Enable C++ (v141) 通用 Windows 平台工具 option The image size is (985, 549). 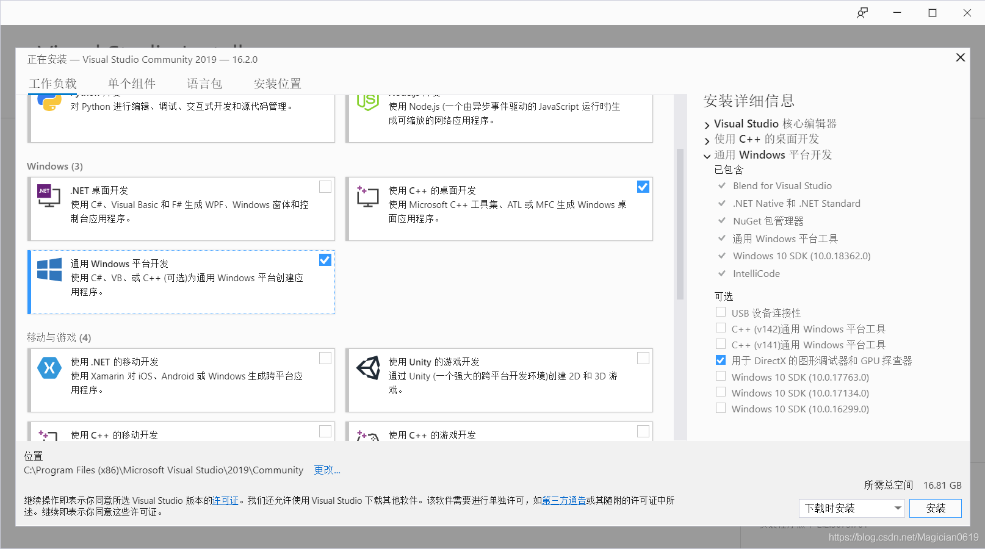(721, 343)
